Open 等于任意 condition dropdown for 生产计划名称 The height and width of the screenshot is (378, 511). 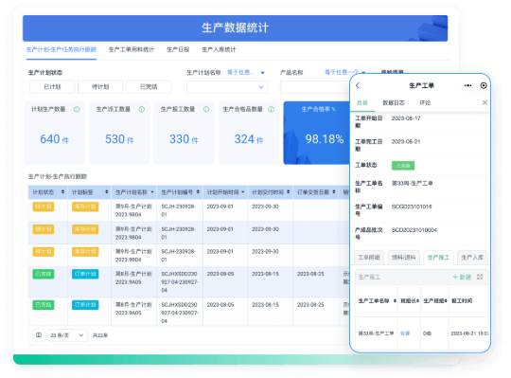246,72
